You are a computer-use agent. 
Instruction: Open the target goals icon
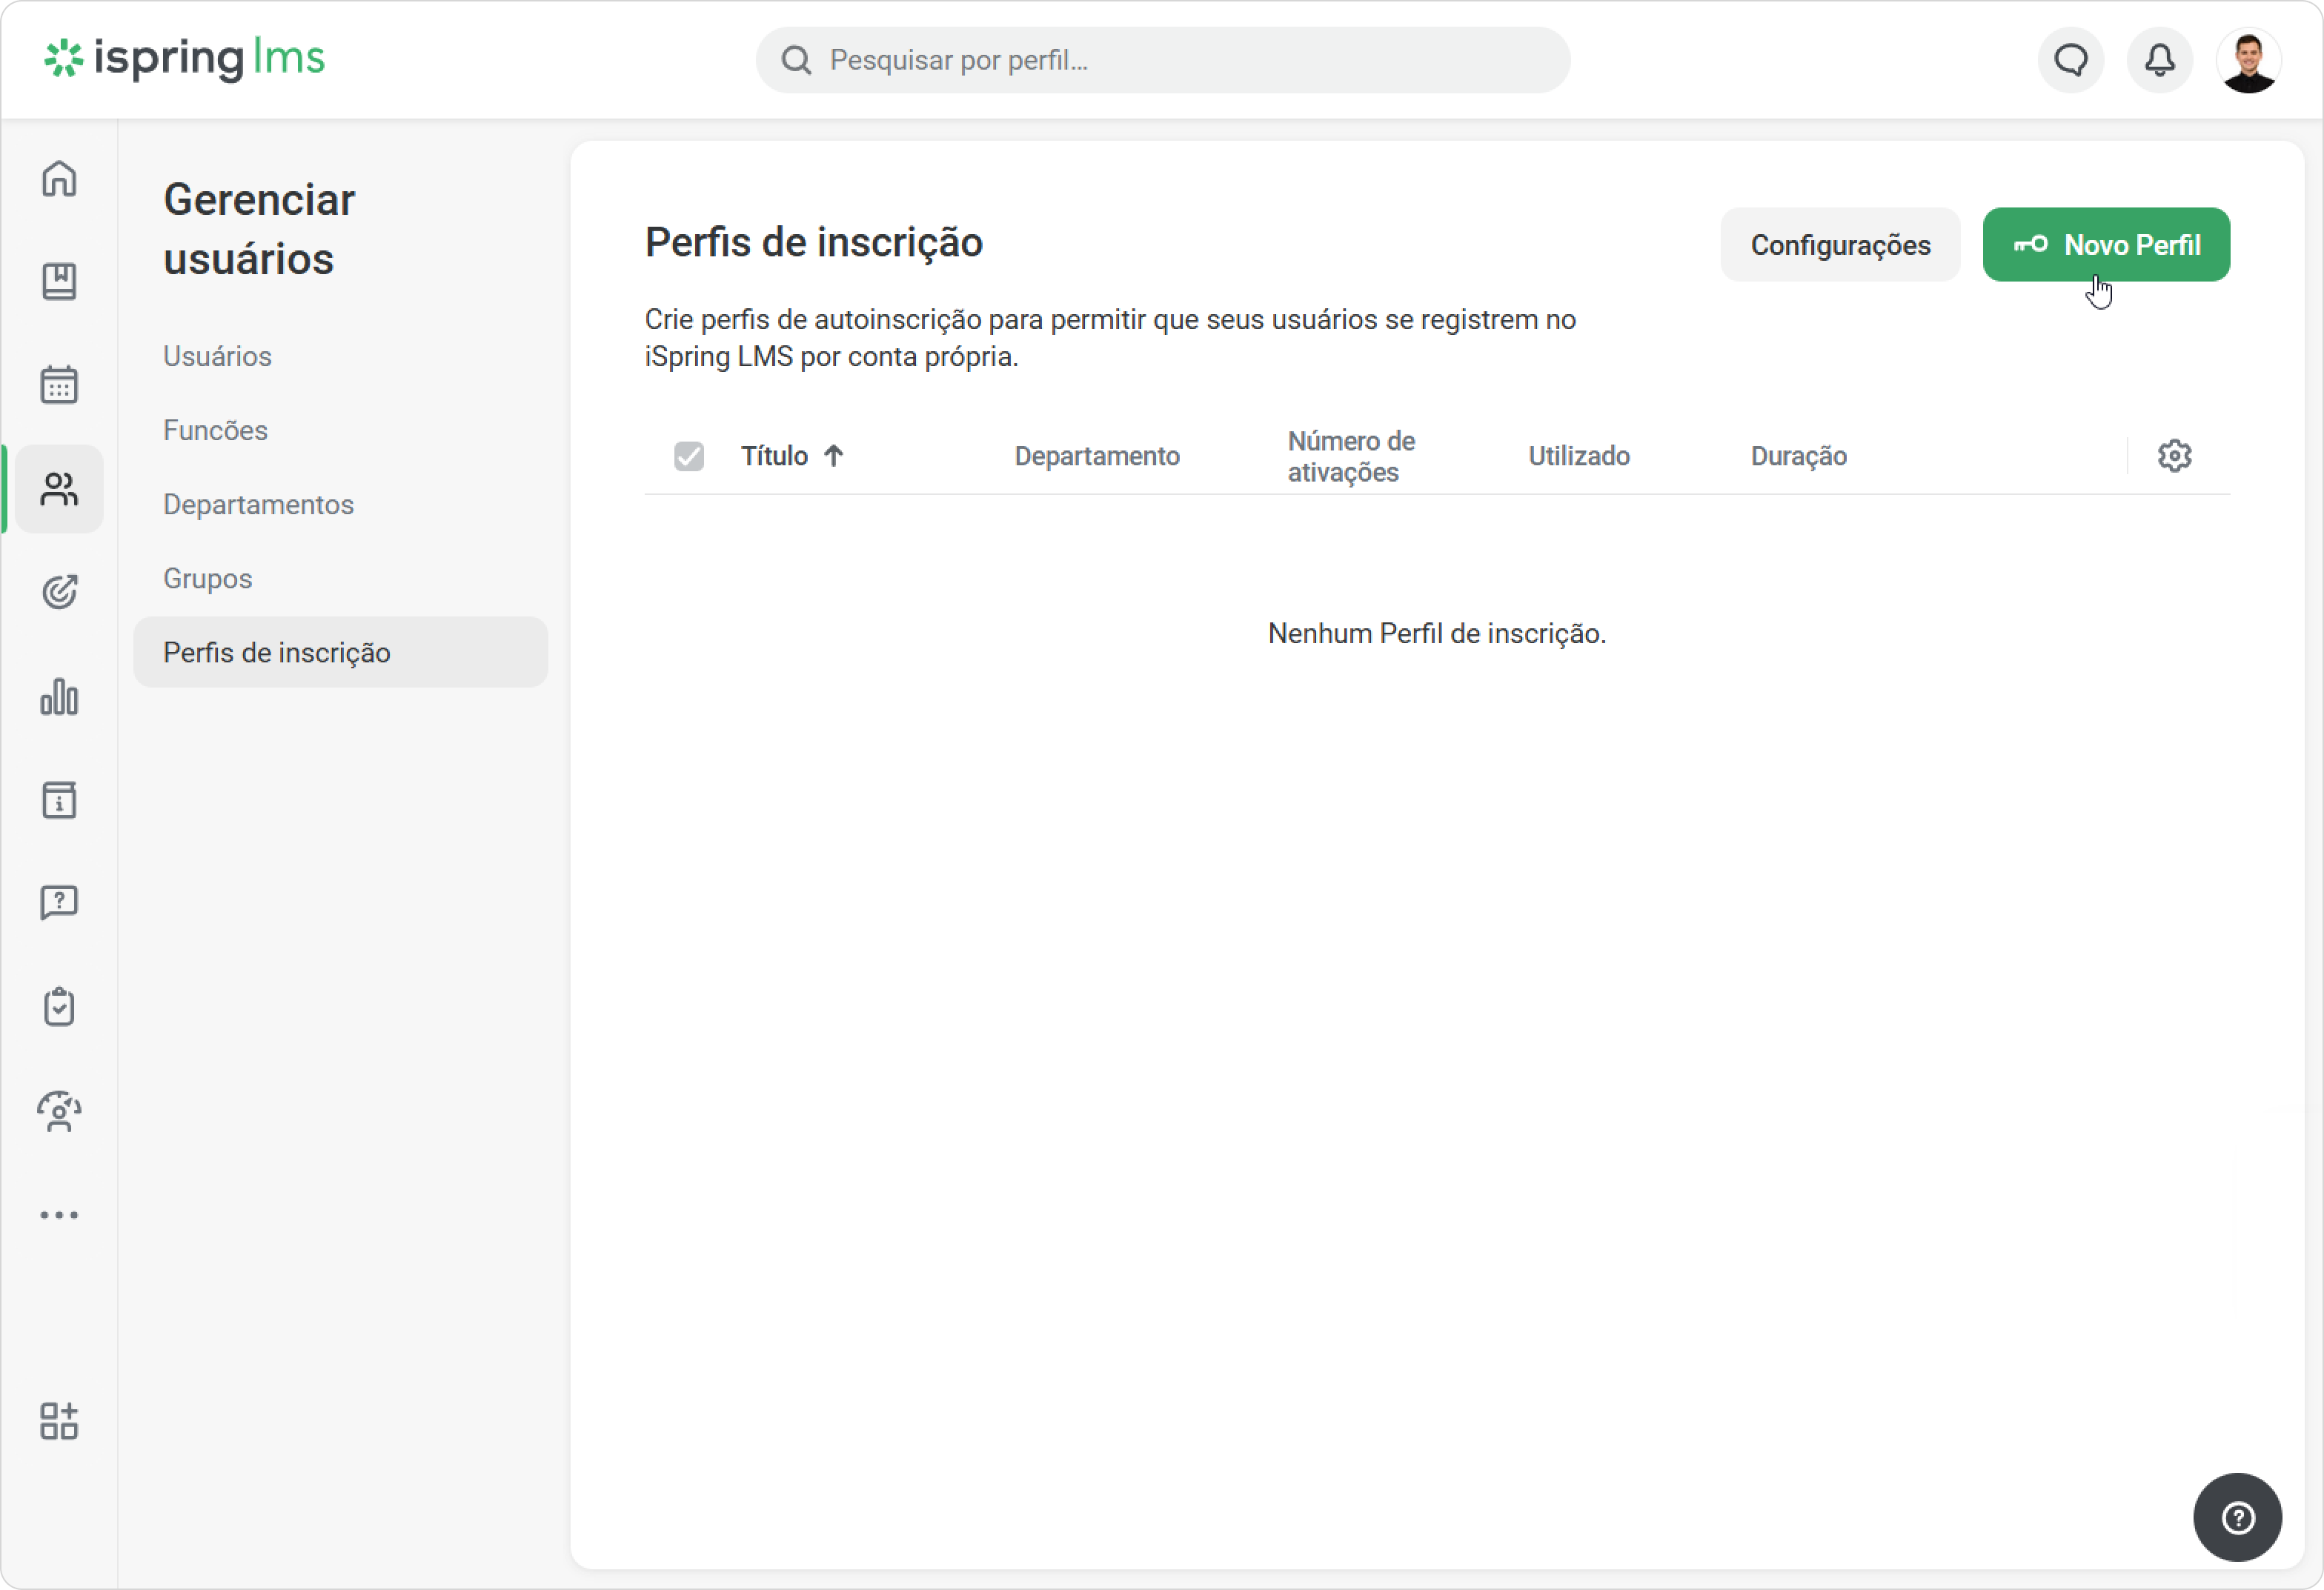pos(59,592)
